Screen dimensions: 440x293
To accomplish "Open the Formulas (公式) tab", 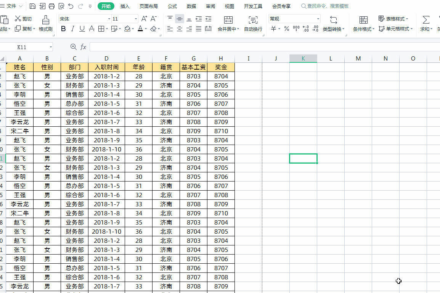I will 172,6.
